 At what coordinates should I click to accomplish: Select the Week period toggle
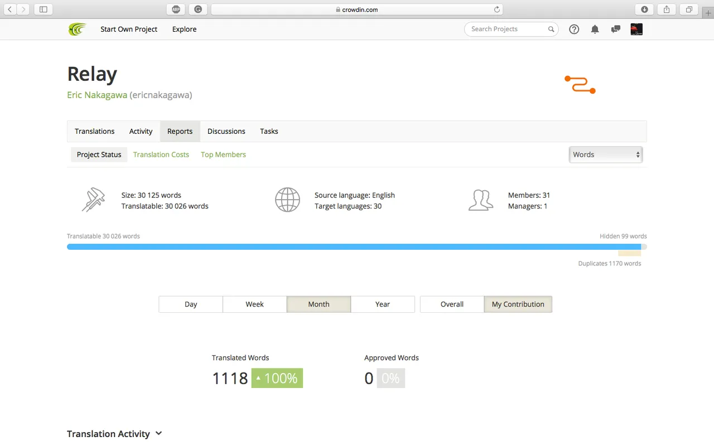254,304
